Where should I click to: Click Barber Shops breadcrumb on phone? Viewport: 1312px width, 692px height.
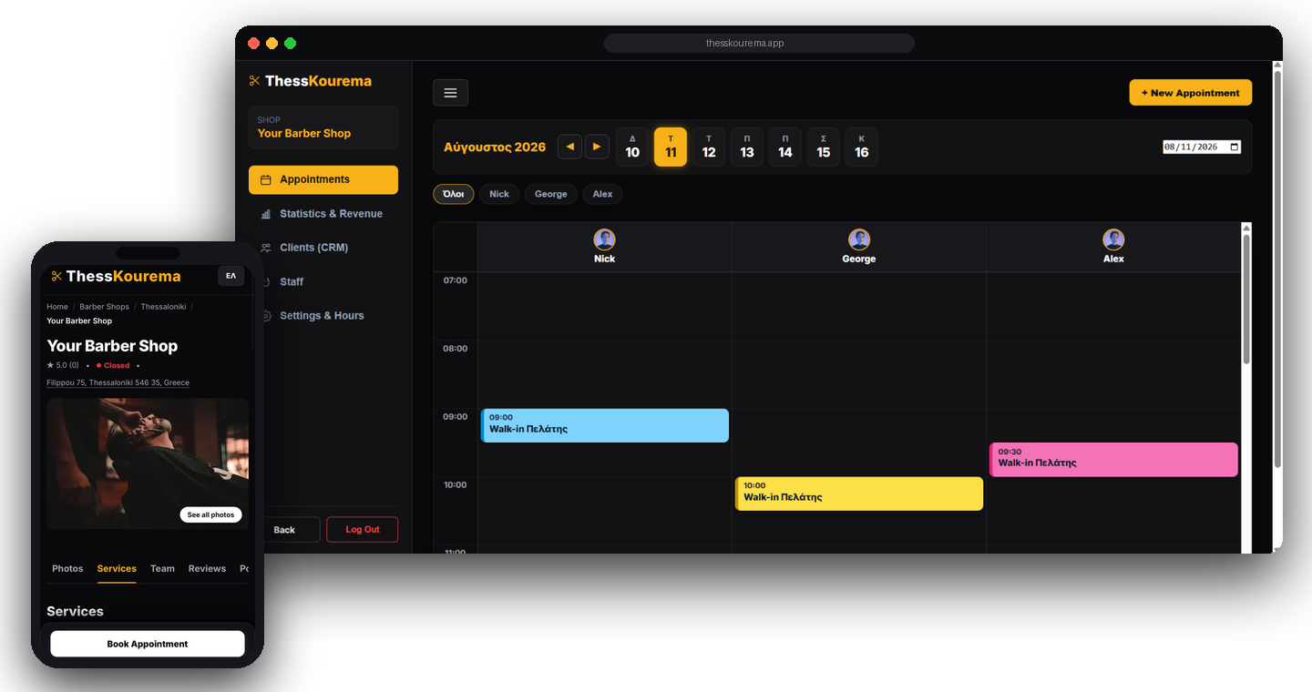(x=105, y=307)
